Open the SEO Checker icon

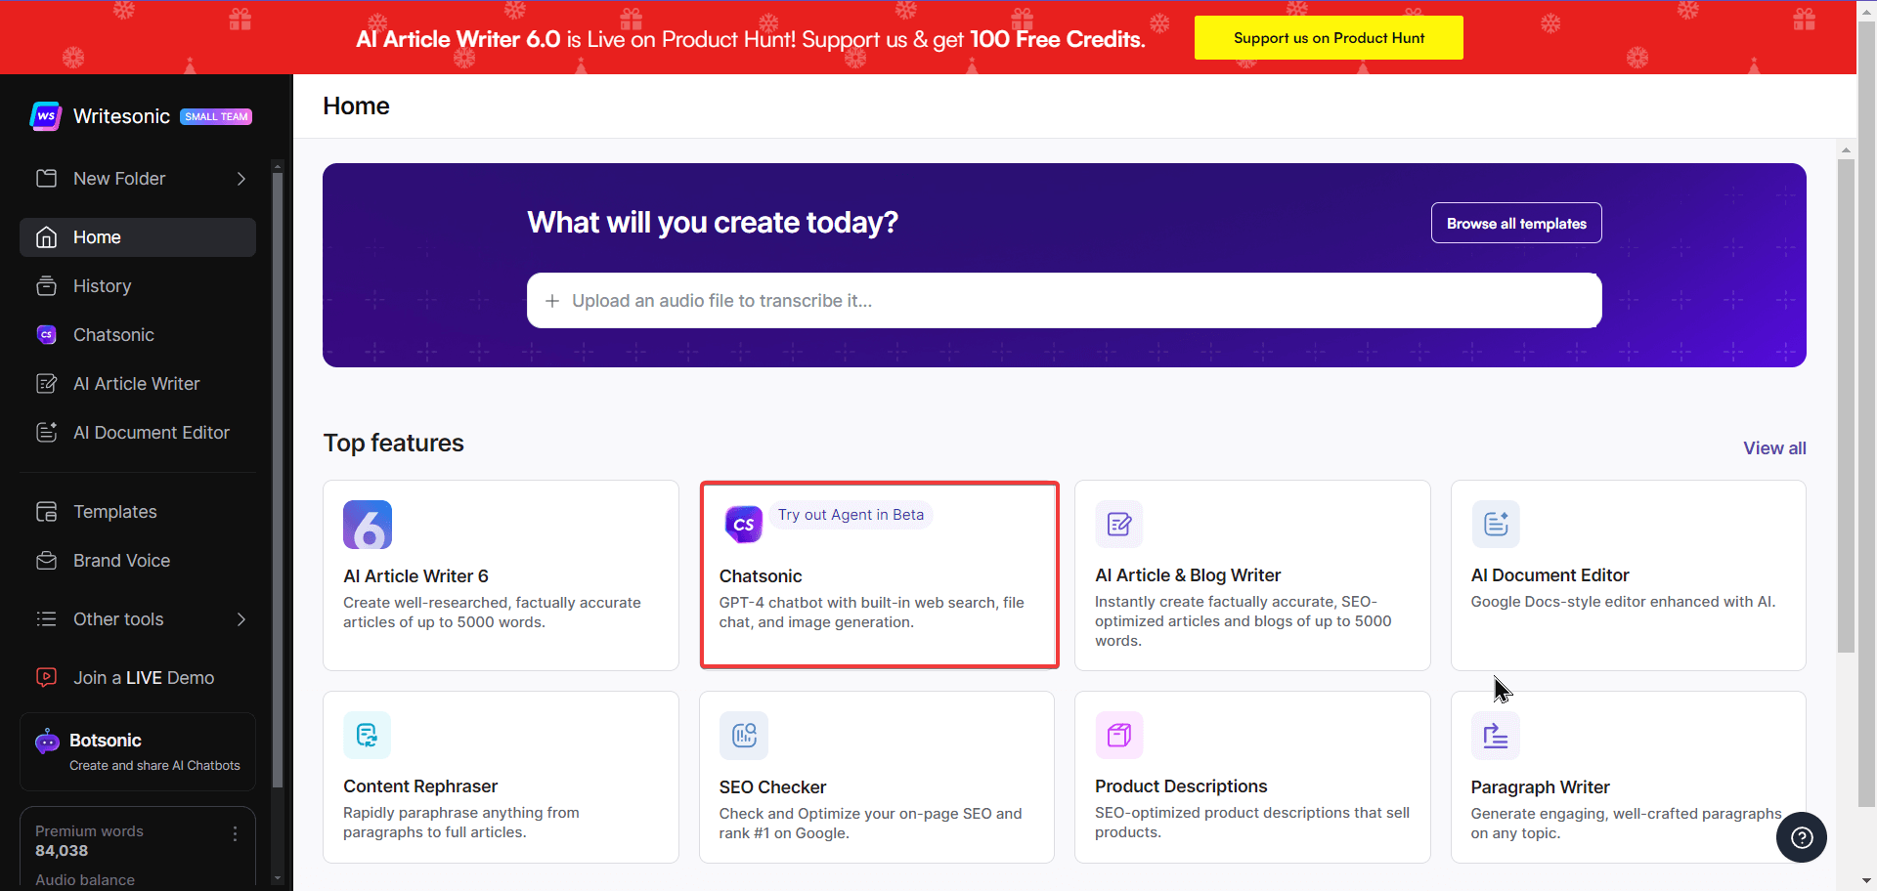click(743, 736)
